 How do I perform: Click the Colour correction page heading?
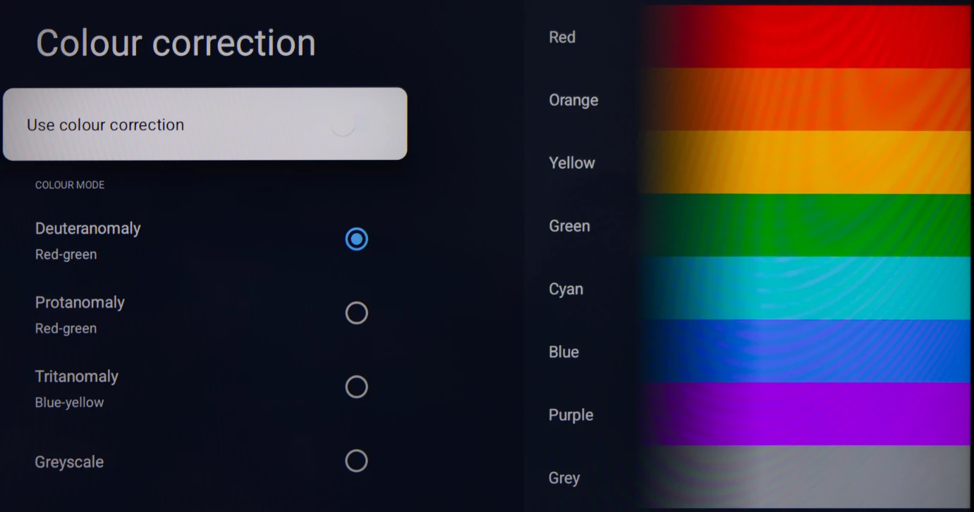(176, 43)
